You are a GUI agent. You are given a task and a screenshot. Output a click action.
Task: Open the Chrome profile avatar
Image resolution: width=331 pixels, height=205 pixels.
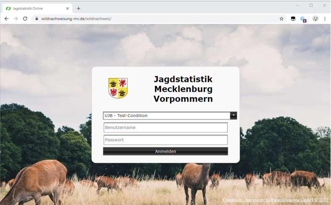point(315,19)
